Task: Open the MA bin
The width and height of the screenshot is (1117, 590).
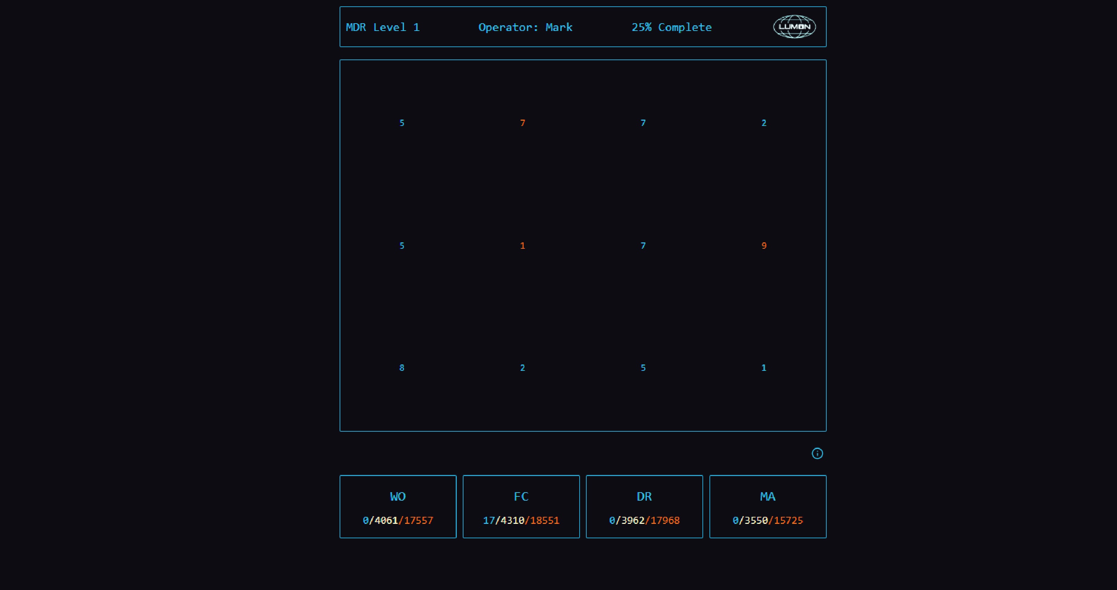Action: click(768, 506)
